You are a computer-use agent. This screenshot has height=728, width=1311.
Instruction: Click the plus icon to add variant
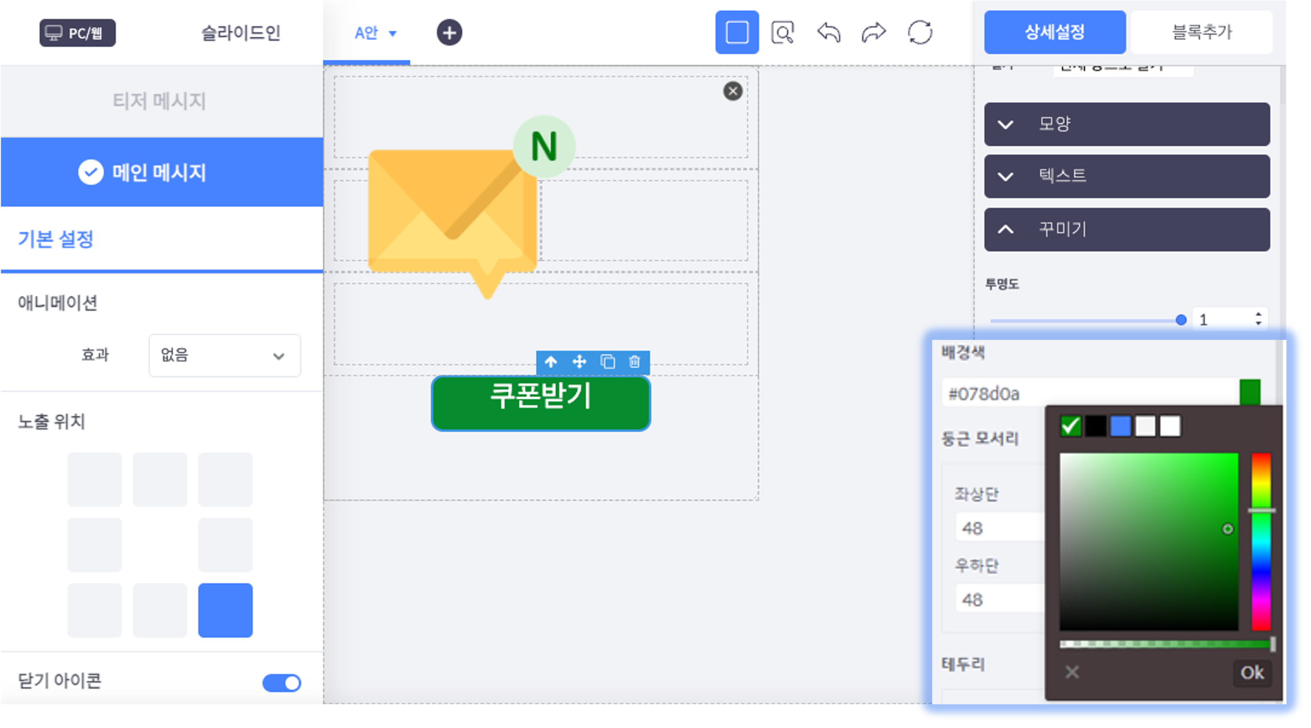click(x=449, y=32)
